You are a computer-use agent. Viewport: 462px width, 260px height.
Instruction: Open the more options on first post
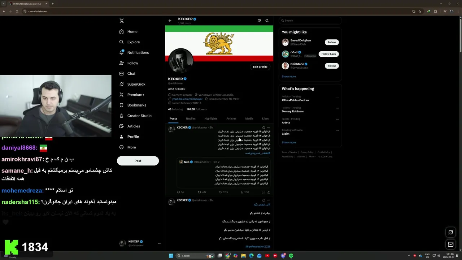click(x=269, y=127)
